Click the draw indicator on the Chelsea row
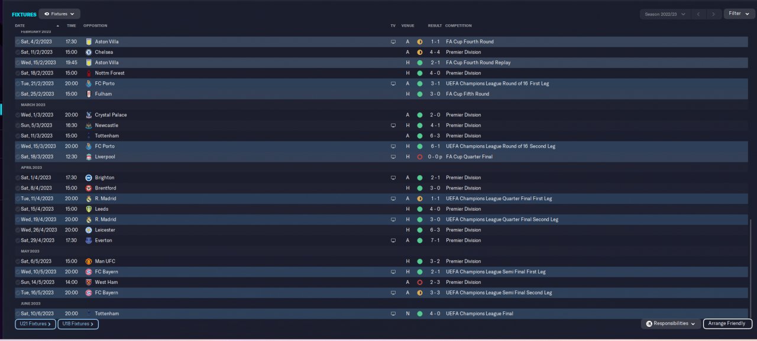 coord(420,53)
